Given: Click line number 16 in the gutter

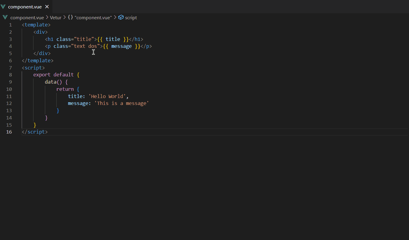Looking at the screenshot, I should (9, 132).
